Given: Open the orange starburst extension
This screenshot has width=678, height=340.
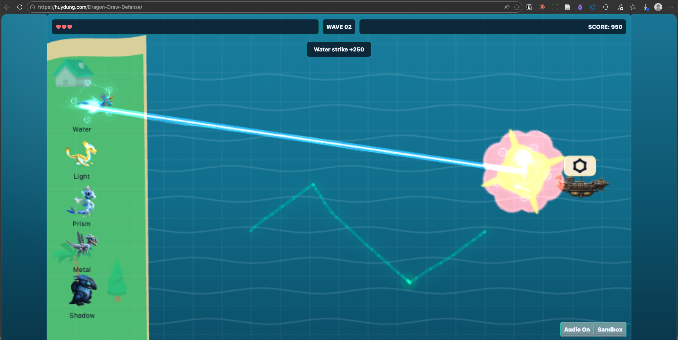Looking at the screenshot, I should (542, 7).
